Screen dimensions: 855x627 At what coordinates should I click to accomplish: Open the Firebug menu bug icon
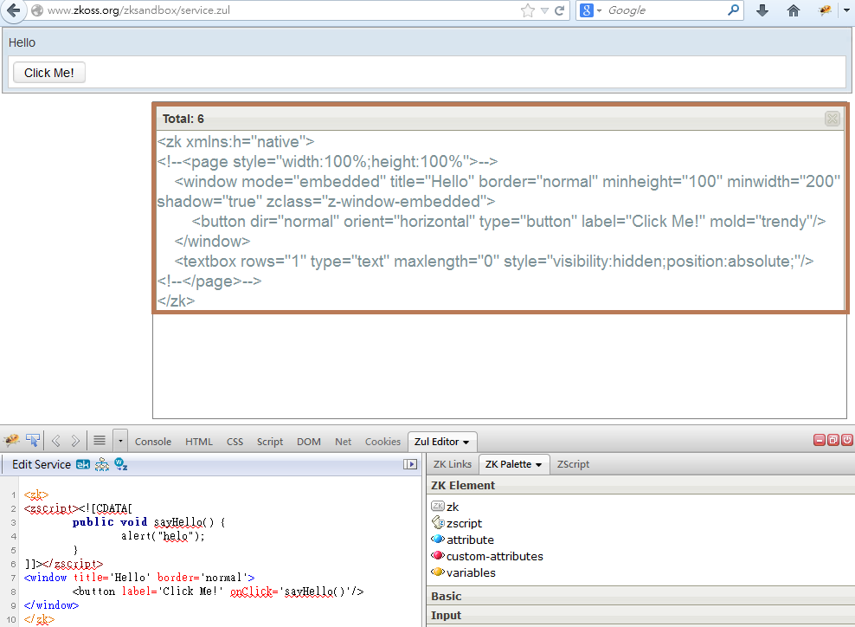click(x=11, y=441)
